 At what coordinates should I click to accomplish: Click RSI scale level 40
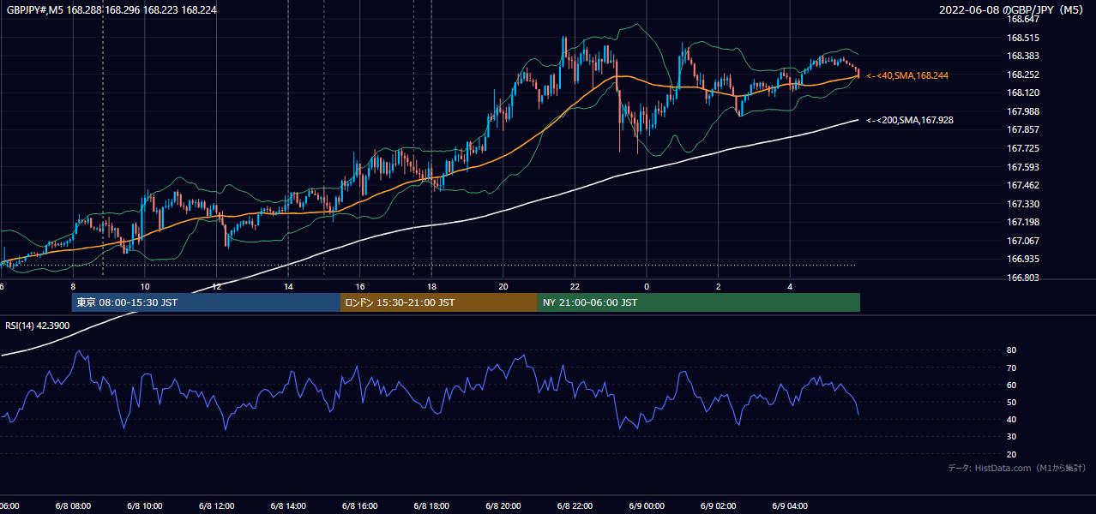(x=1011, y=419)
